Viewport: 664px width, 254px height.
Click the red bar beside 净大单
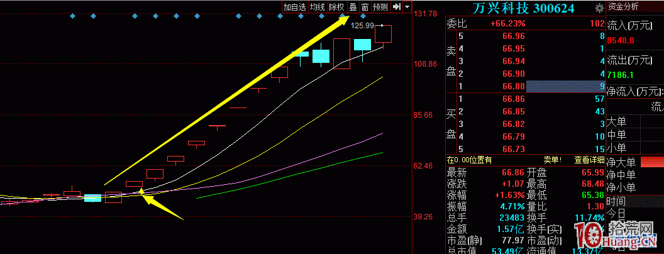(652, 162)
